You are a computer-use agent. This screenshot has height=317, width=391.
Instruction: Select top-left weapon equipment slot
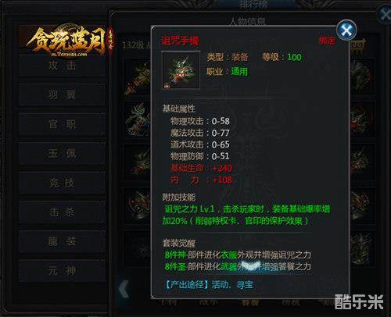[138, 77]
